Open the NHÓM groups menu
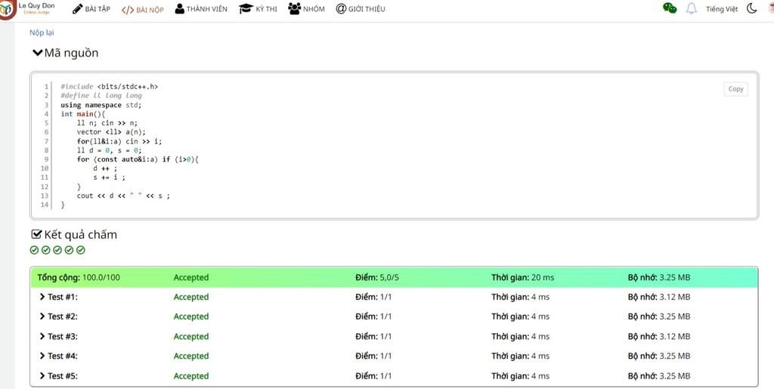The image size is (774, 389). [x=307, y=9]
